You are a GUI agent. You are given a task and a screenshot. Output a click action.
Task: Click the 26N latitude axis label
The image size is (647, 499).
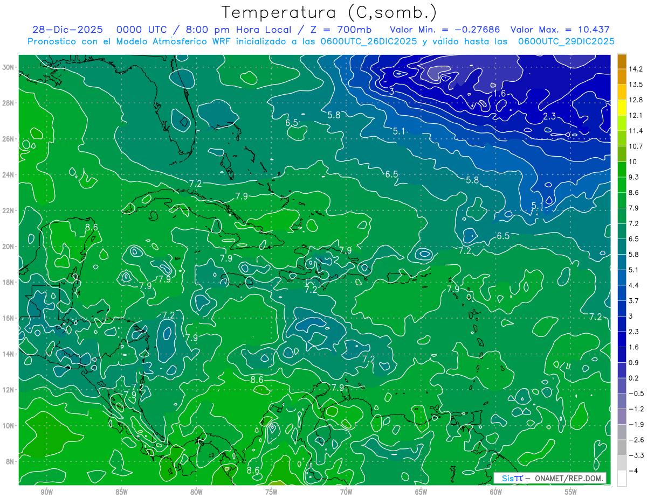[x=8, y=139]
